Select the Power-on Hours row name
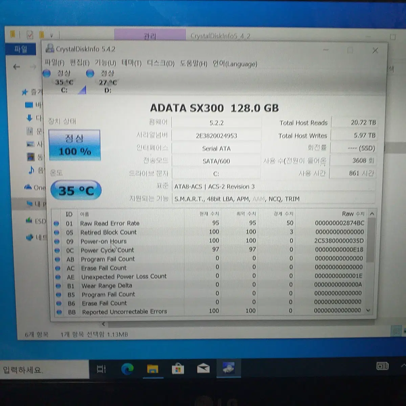The height and width of the screenshot is (406, 406). click(103, 242)
